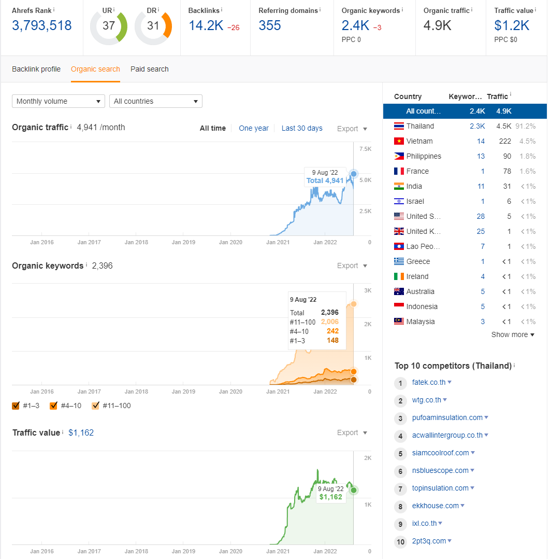Select One year range

tap(253, 129)
